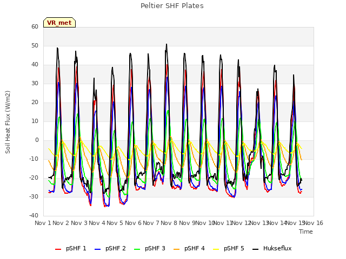Toggle the pSHF 4 legend entry
This screenshot has width=346, height=259.
[189, 248]
